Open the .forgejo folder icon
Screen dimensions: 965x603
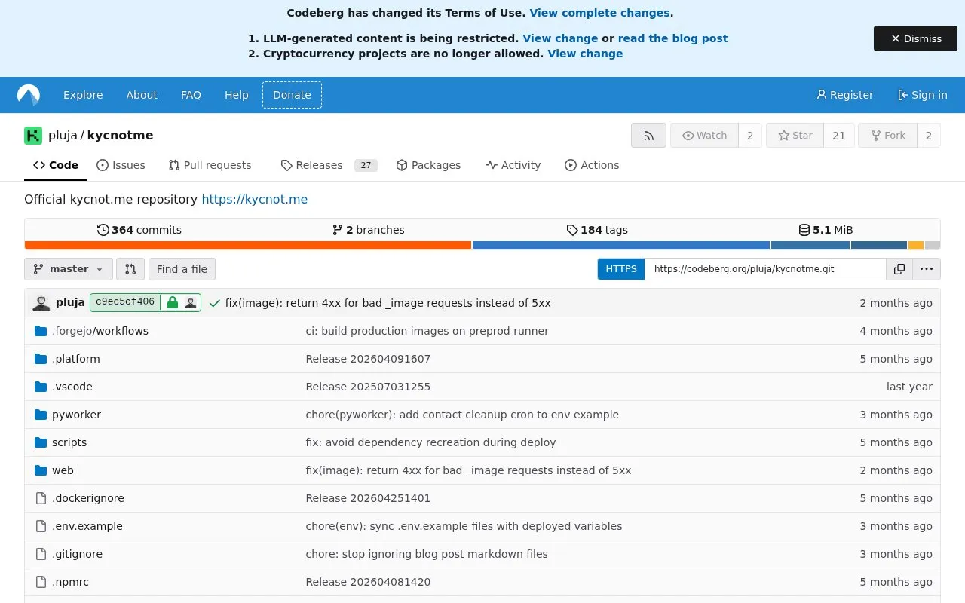click(41, 331)
